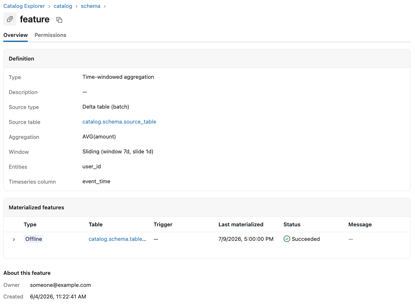Click the green Succeeded checkmark icon

pos(286,239)
